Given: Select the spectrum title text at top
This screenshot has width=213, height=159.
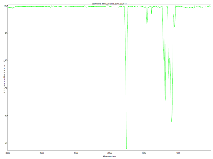Looking at the screenshot, I should 109,4.
